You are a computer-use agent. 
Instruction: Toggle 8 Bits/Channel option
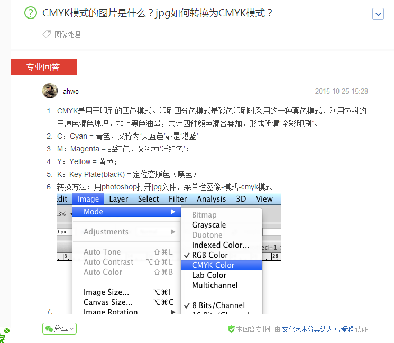click(222, 305)
